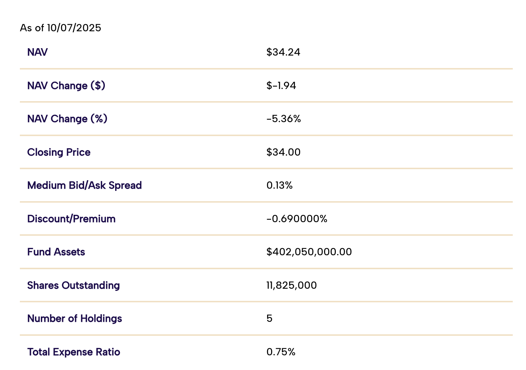Click the $402,050,000.00 fund assets value

309,252
